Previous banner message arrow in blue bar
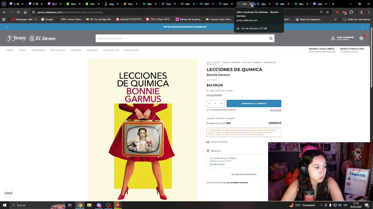373x209 pixels. [7, 27]
